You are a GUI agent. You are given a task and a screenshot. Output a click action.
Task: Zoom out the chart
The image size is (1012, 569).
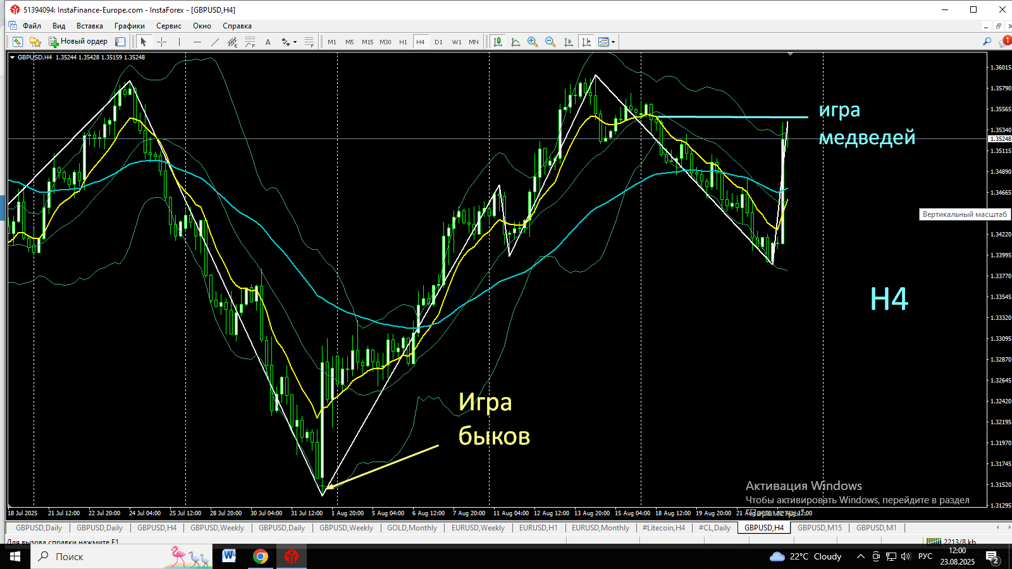tap(550, 42)
